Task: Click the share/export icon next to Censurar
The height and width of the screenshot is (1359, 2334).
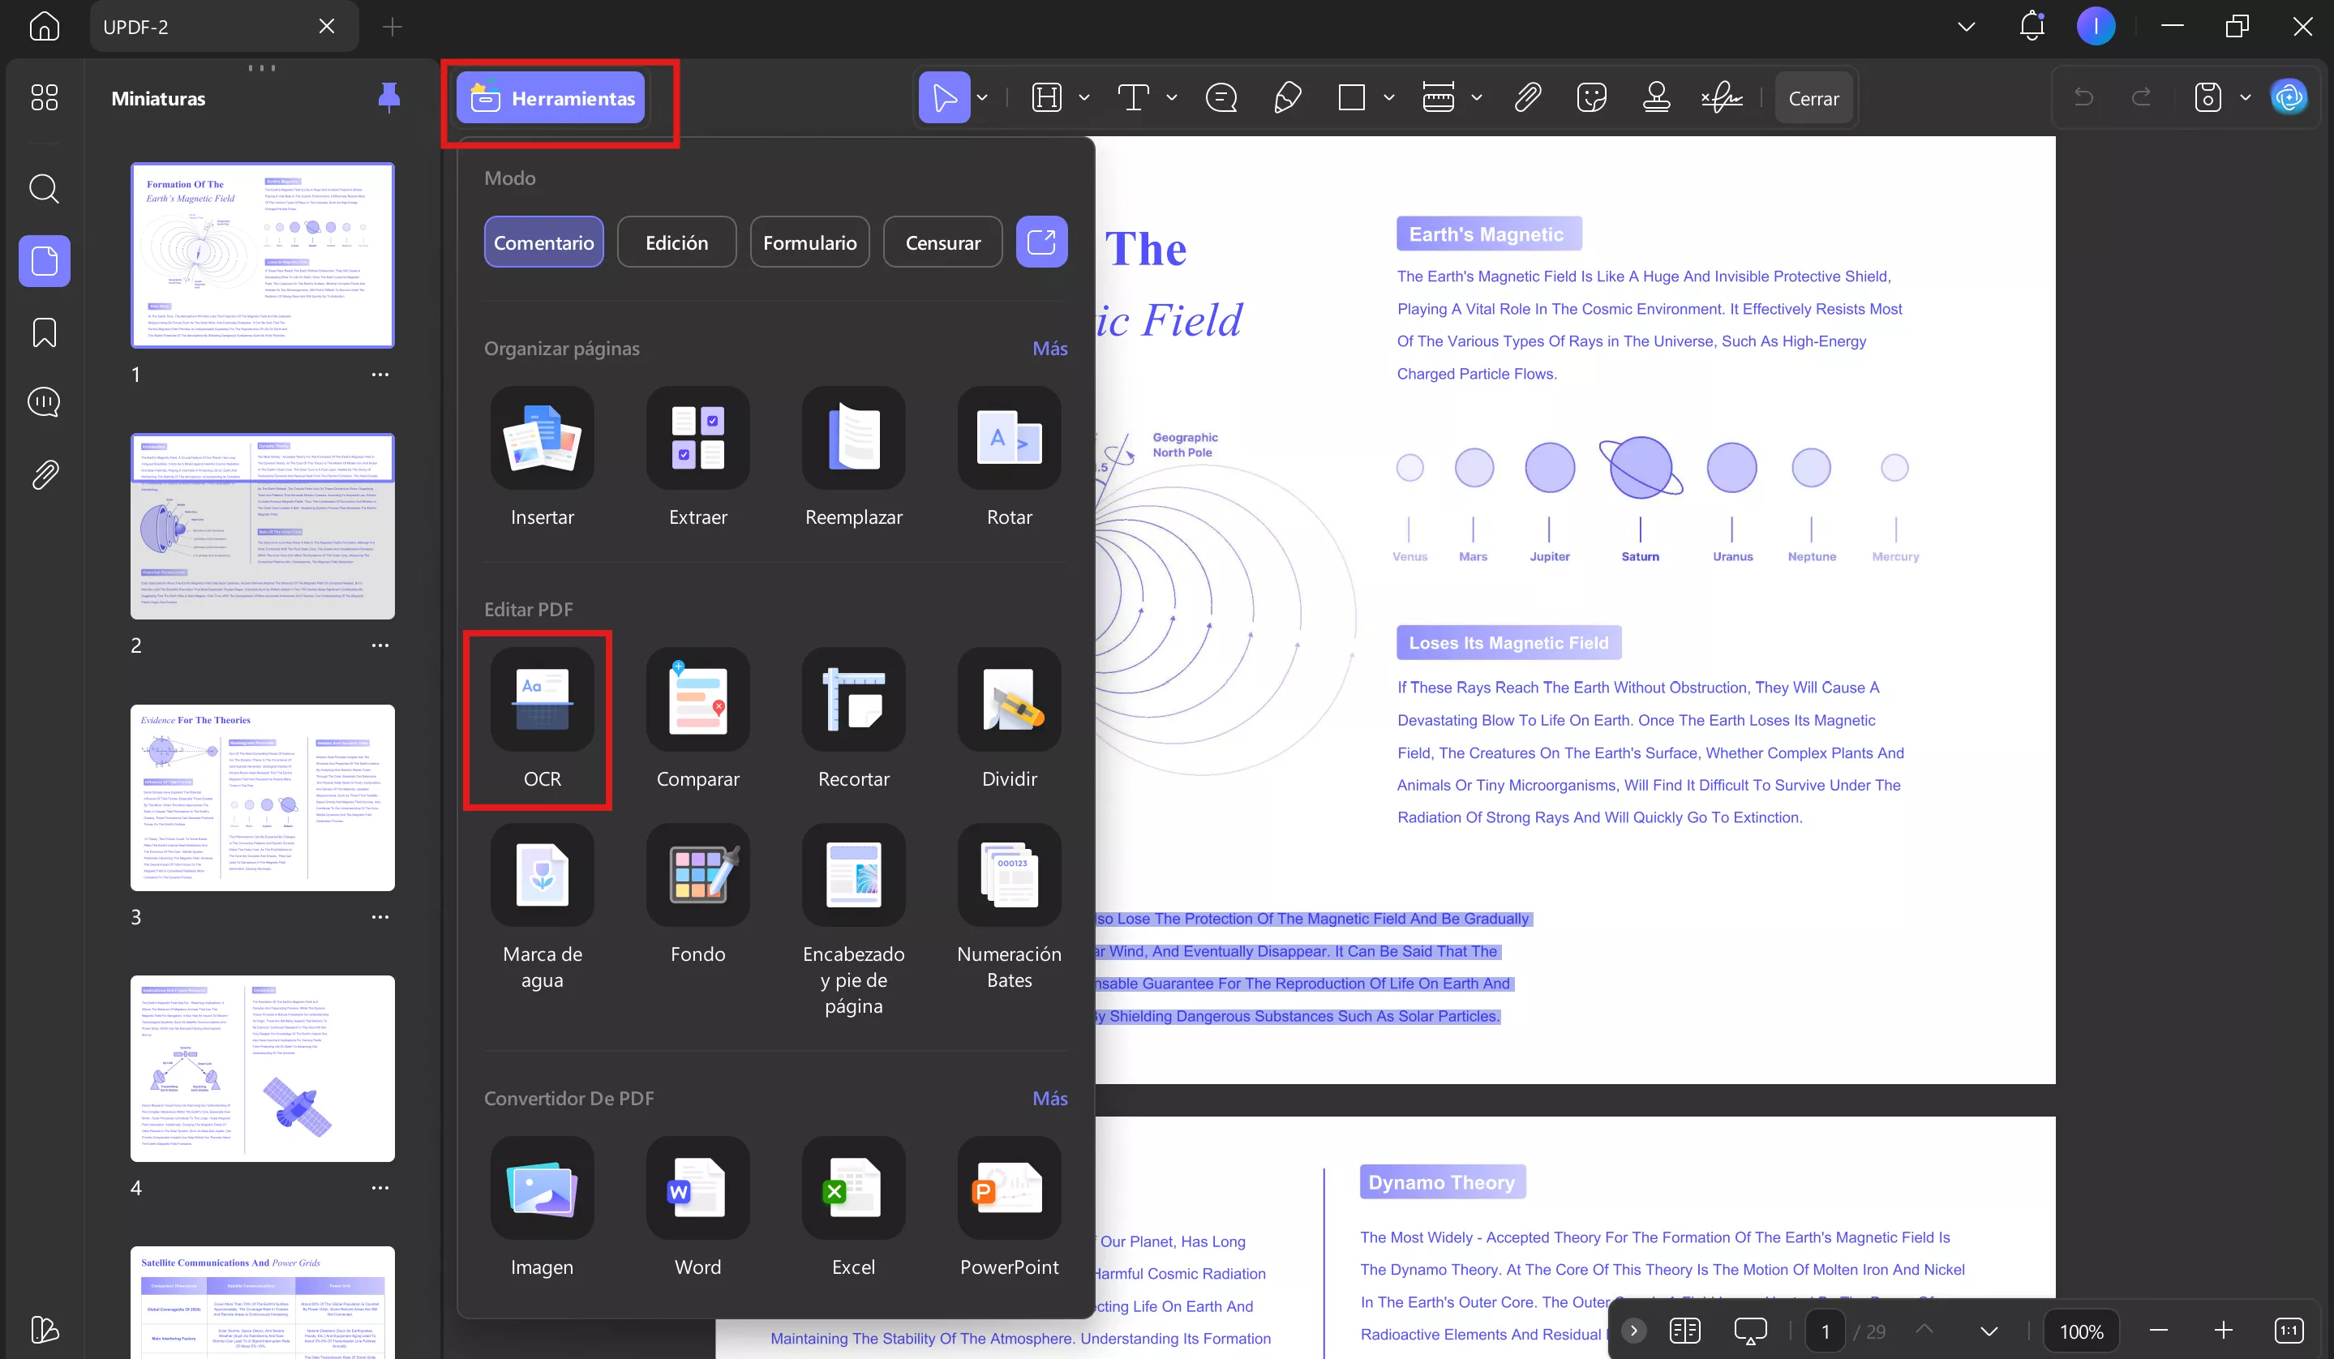Action: [1041, 242]
